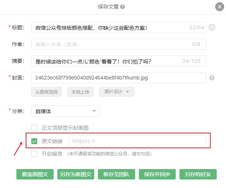Image resolution: width=226 pixels, height=188 pixels.
Task: Click the 本地上传 button
Action: click(x=80, y=92)
